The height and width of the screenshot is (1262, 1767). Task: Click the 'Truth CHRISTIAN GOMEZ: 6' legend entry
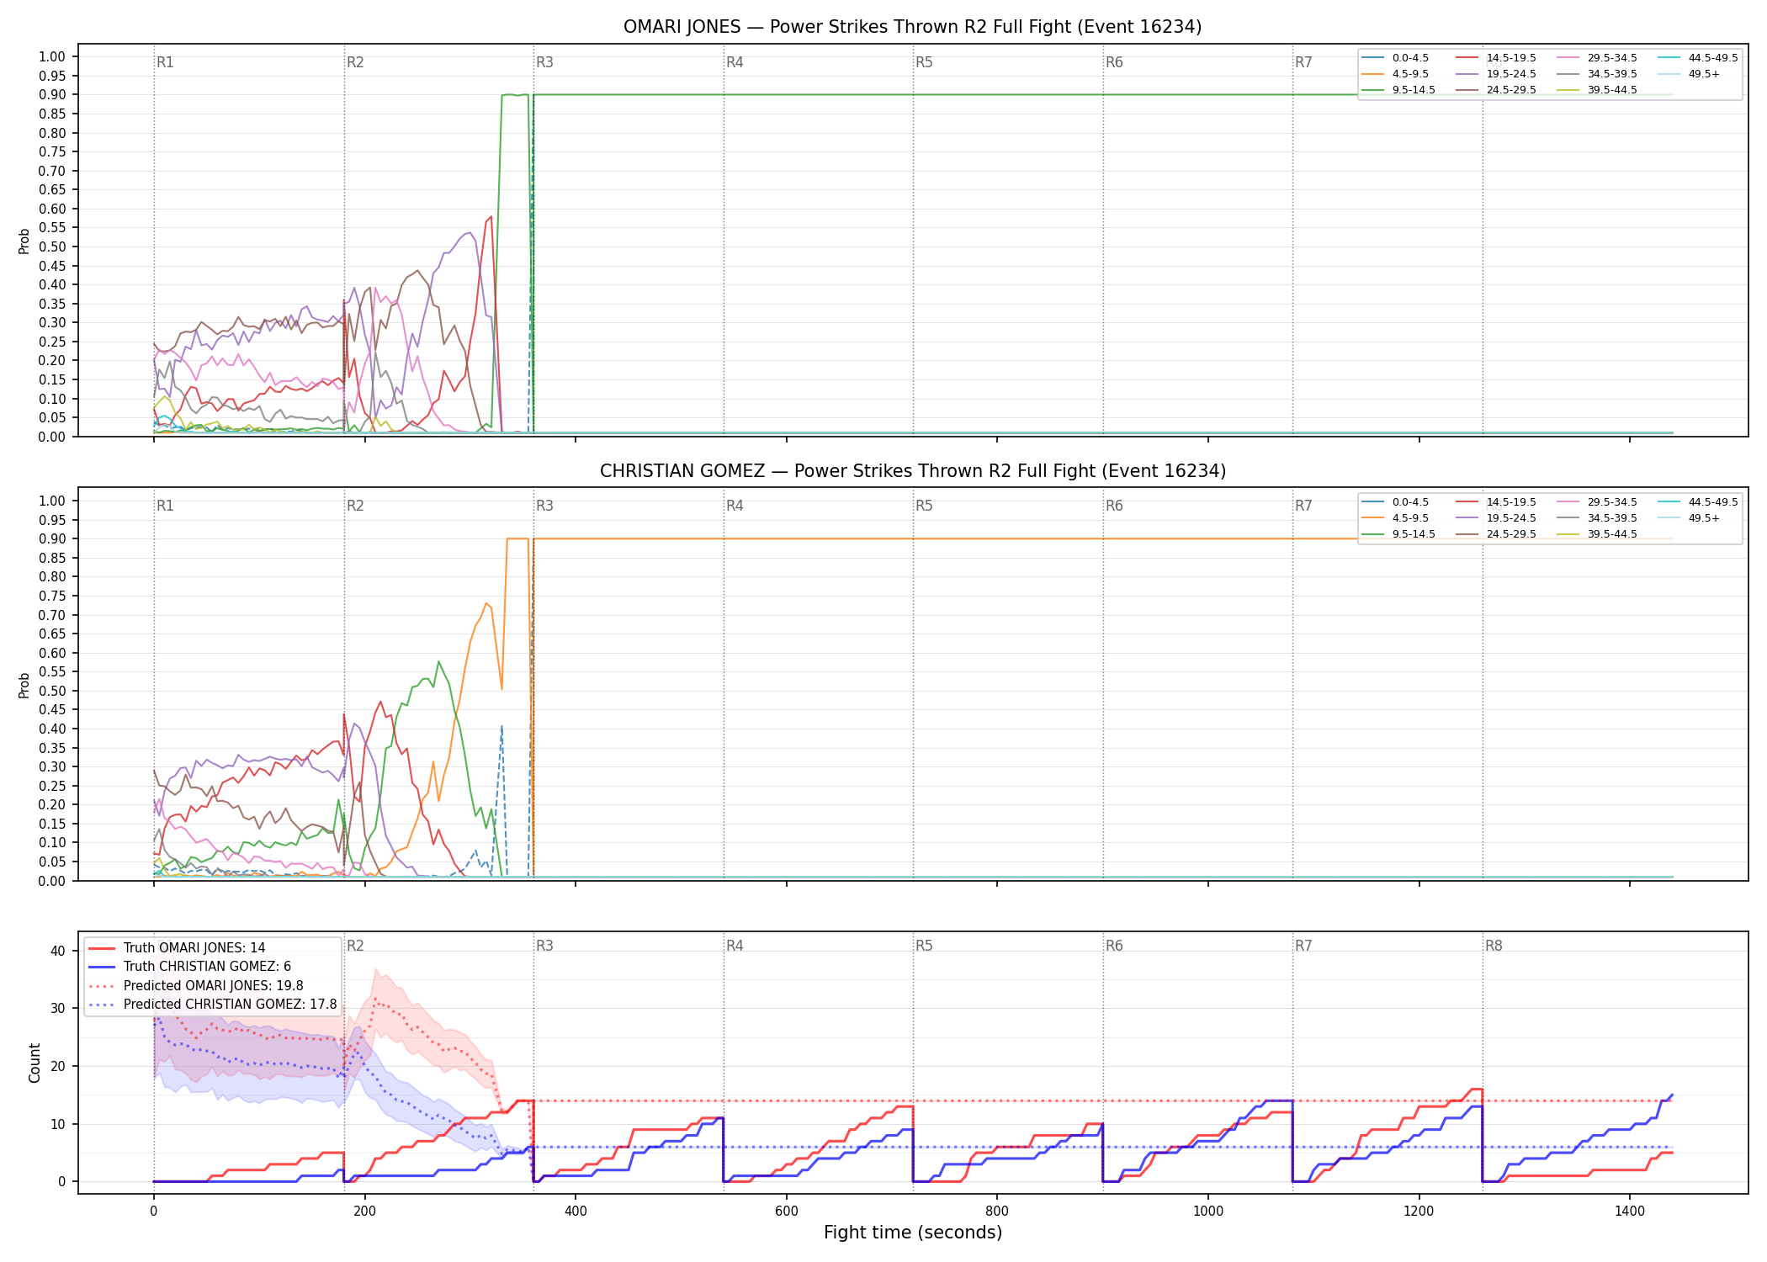pos(190,967)
